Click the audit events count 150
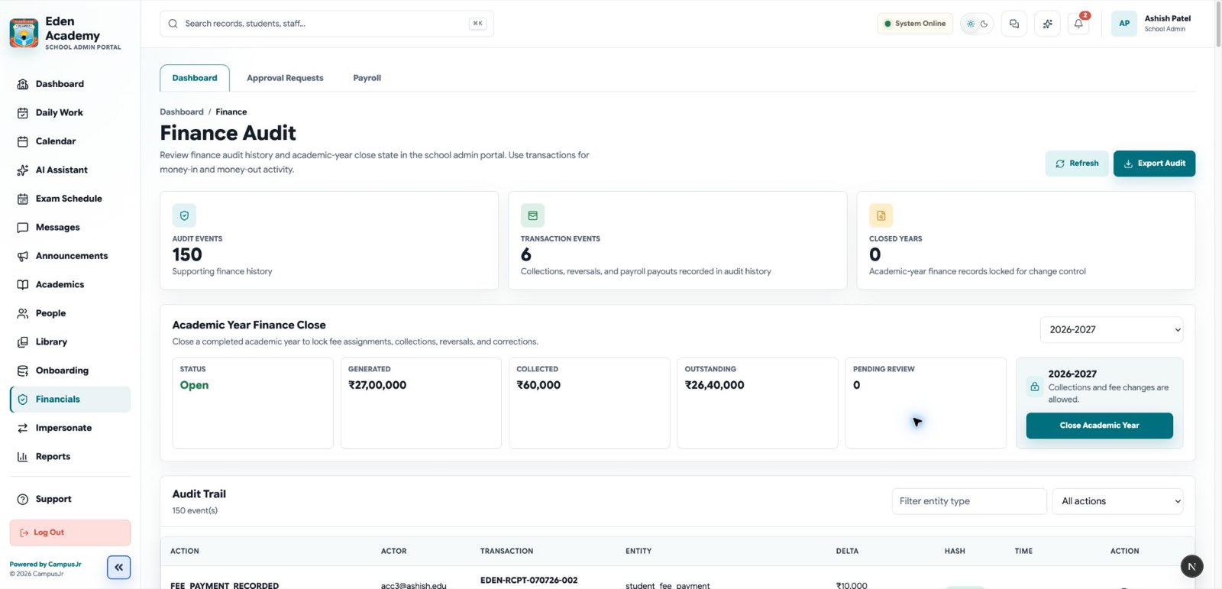 click(x=187, y=254)
